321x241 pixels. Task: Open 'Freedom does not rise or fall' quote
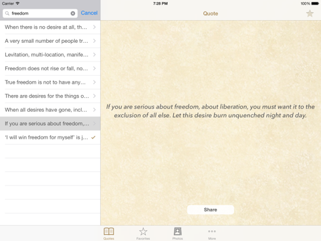[x=50, y=68]
